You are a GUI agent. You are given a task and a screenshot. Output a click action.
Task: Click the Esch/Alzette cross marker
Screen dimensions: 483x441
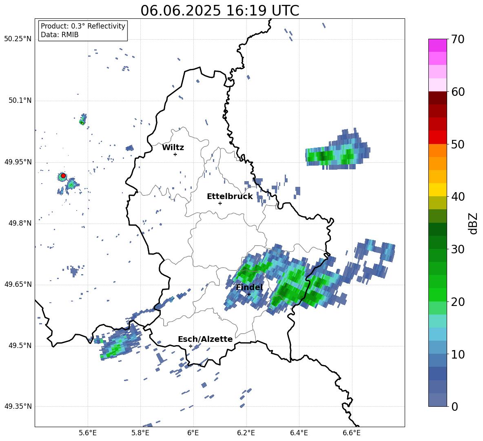[191, 346]
